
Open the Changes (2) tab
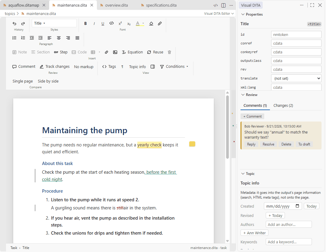click(283, 105)
